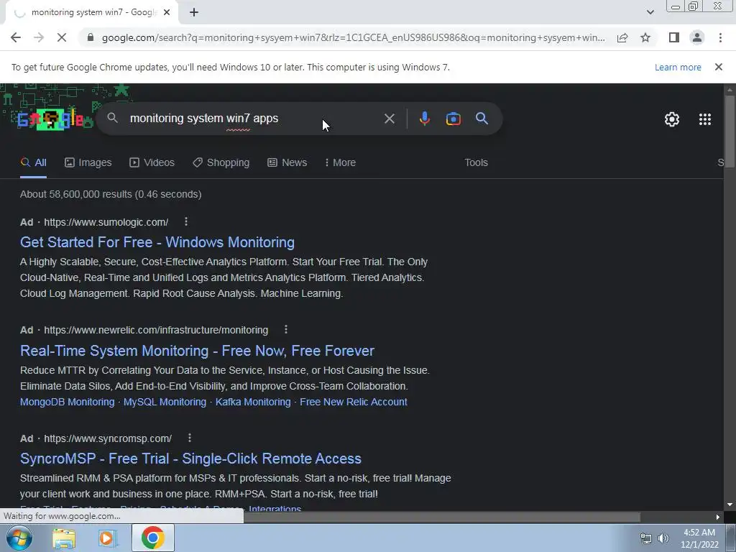Open the volume tray icon
The image size is (736, 552).
[663, 538]
